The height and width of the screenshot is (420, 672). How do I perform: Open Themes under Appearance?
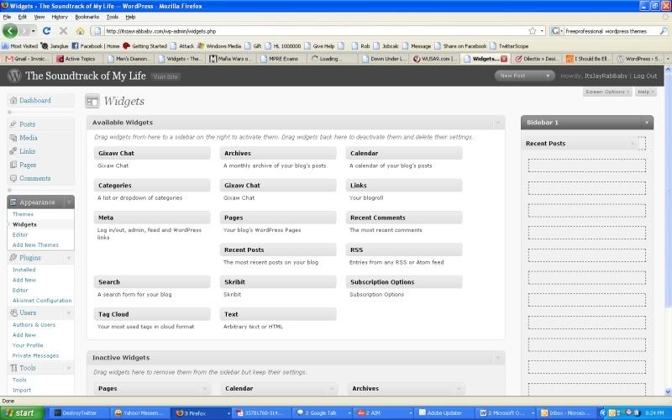coord(24,214)
